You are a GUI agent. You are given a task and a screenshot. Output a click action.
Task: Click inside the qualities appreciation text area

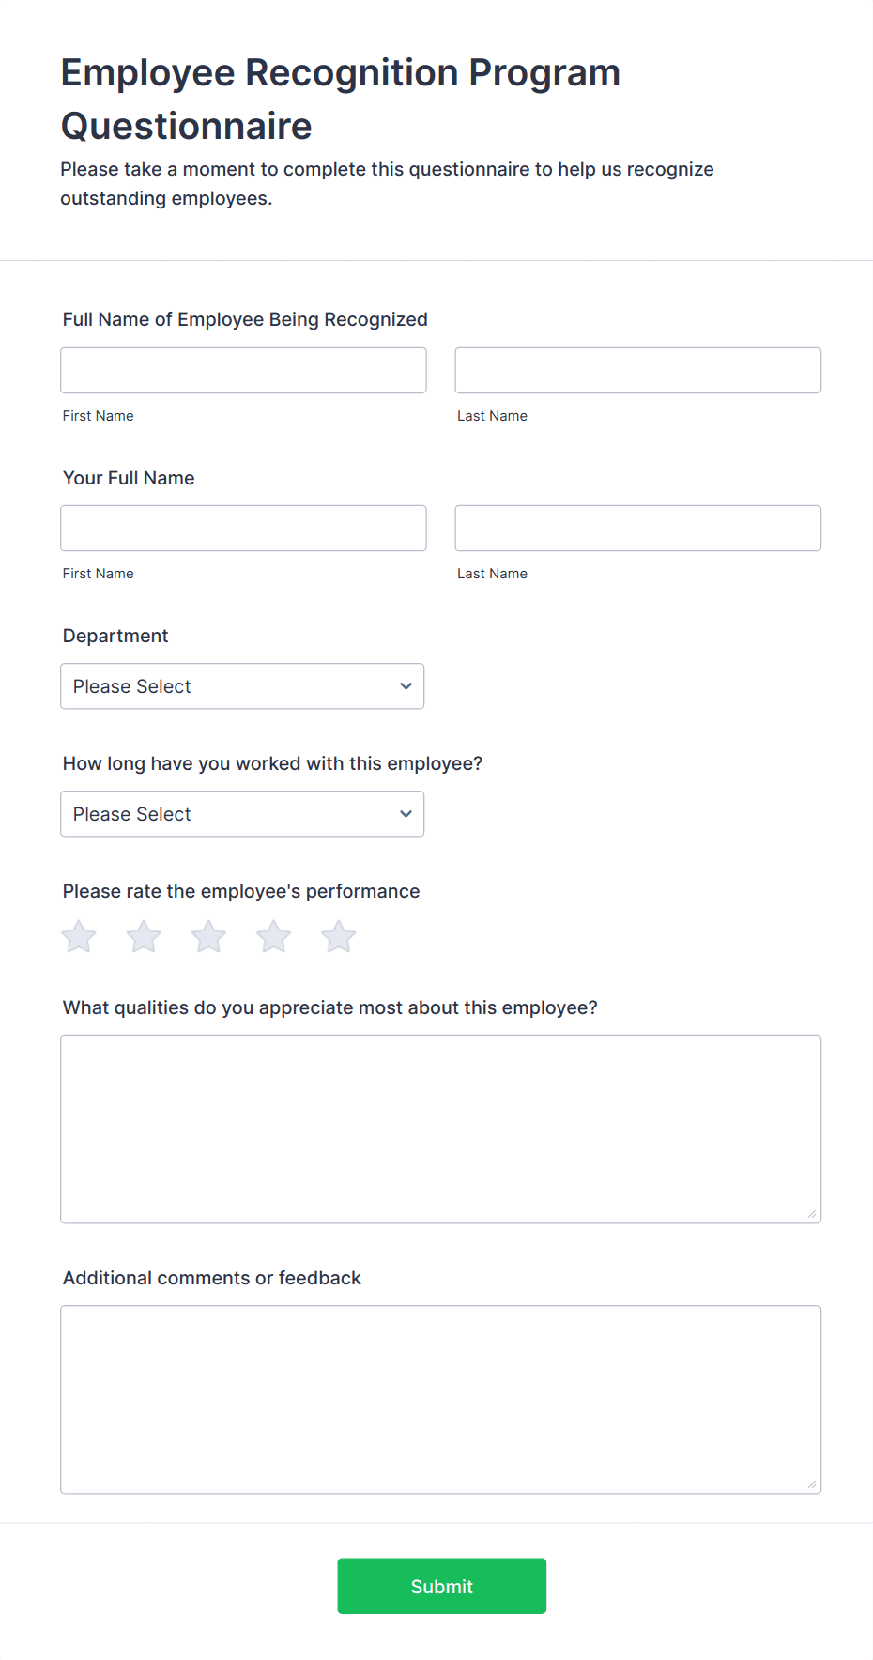tap(440, 1127)
